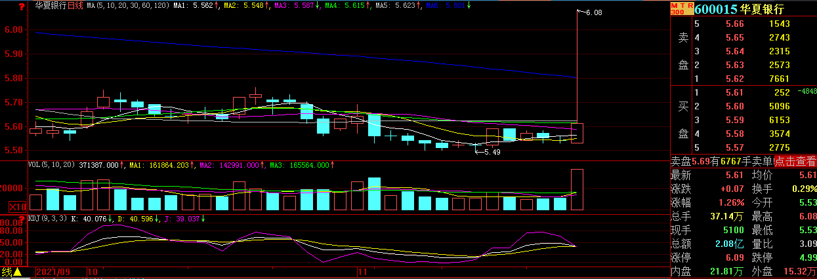Click the last red candlestick on chart
The width and height of the screenshot is (817, 279).
[577, 133]
